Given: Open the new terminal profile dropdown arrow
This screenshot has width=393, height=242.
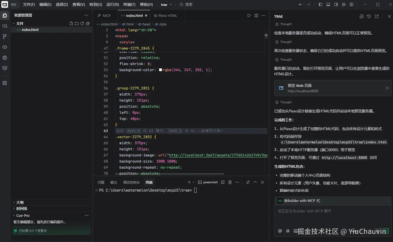Looking at the screenshot, I should pyautogui.click(x=193, y=182).
